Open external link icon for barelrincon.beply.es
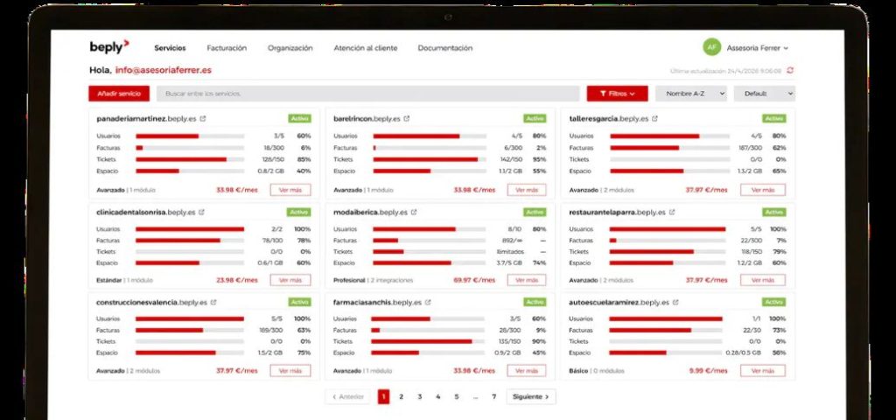This screenshot has height=420, width=896. pyautogui.click(x=407, y=119)
